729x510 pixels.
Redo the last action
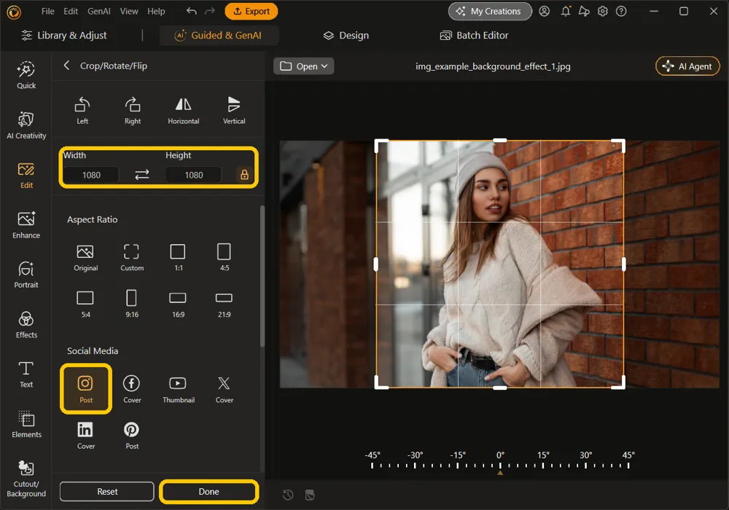point(210,11)
